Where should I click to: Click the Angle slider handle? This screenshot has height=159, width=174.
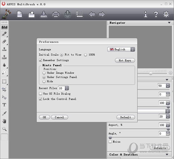pyautogui.click(x=110, y=138)
